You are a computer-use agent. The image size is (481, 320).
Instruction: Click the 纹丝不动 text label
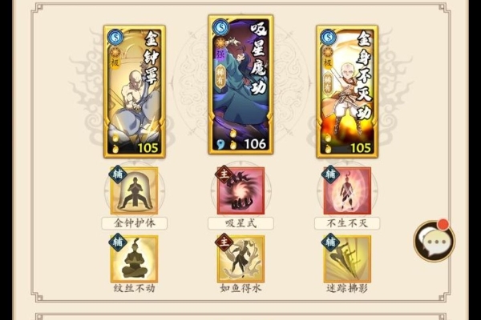pos(135,289)
